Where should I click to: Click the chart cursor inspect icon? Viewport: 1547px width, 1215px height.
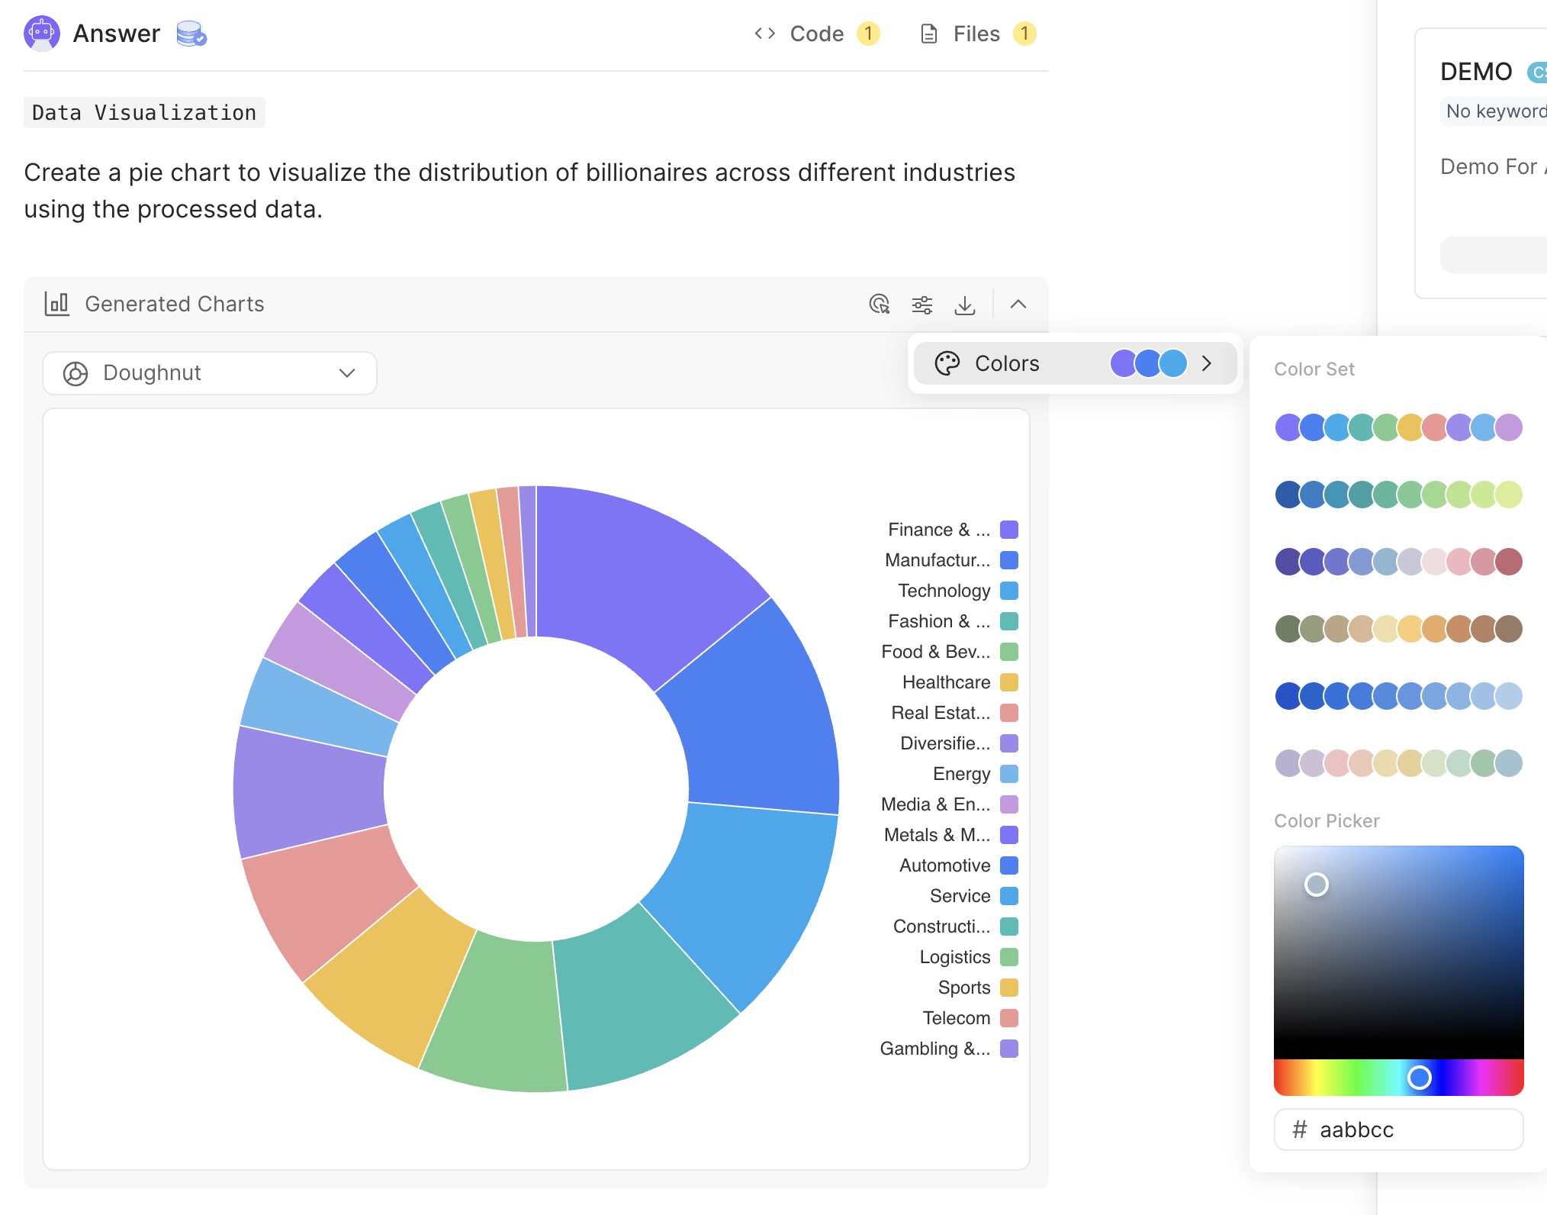pos(879,305)
